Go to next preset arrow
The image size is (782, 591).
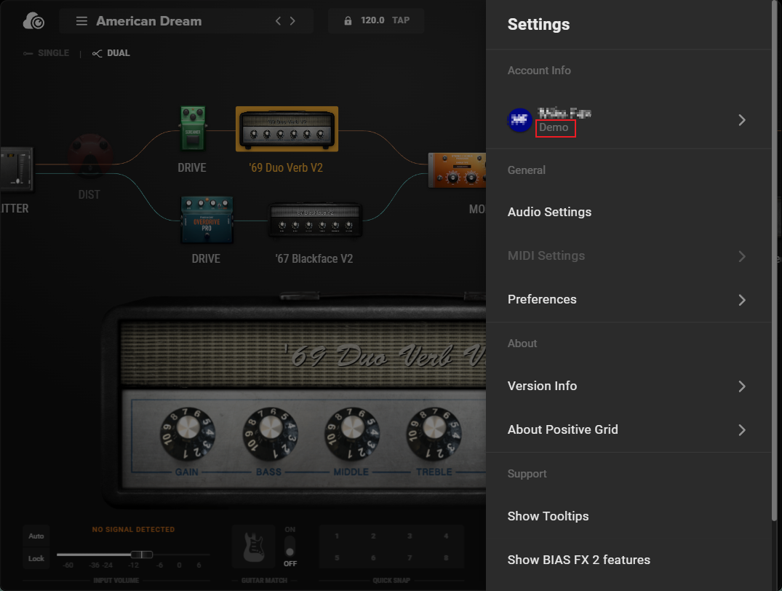292,21
